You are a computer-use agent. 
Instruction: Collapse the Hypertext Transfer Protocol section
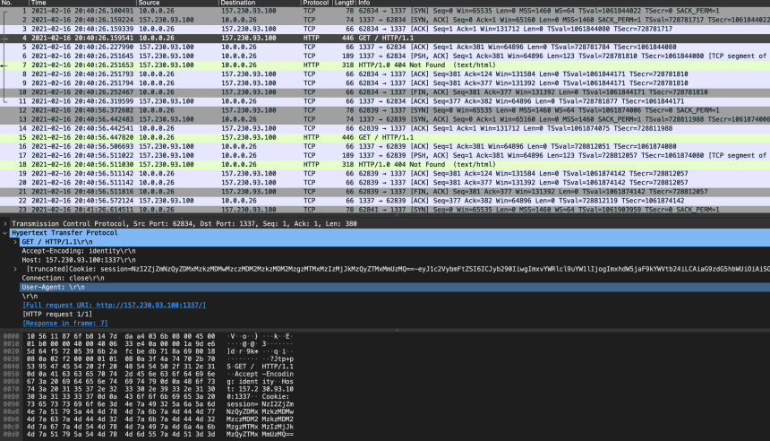5,232
